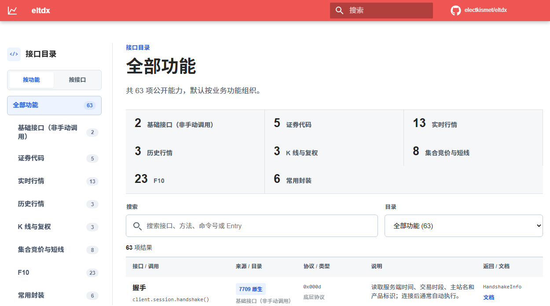Click the 3 K 线与复权 summary card
Screen dimensions: 550x306
click(x=334, y=152)
